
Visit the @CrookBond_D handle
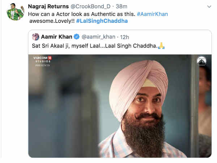tap(91, 7)
